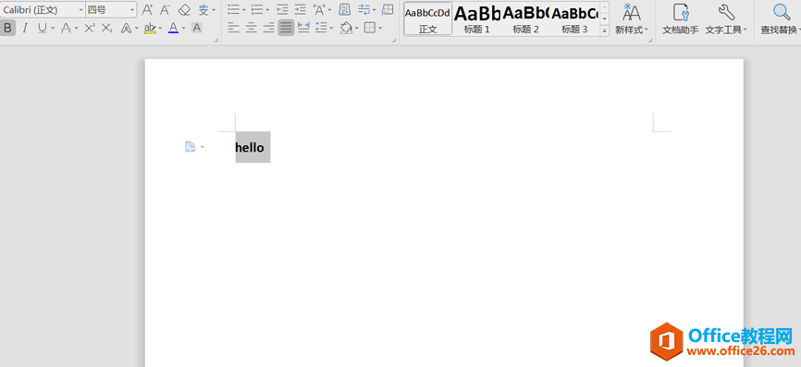801x367 pixels.
Task: Apply subscript formatting icon
Action: click(x=106, y=28)
